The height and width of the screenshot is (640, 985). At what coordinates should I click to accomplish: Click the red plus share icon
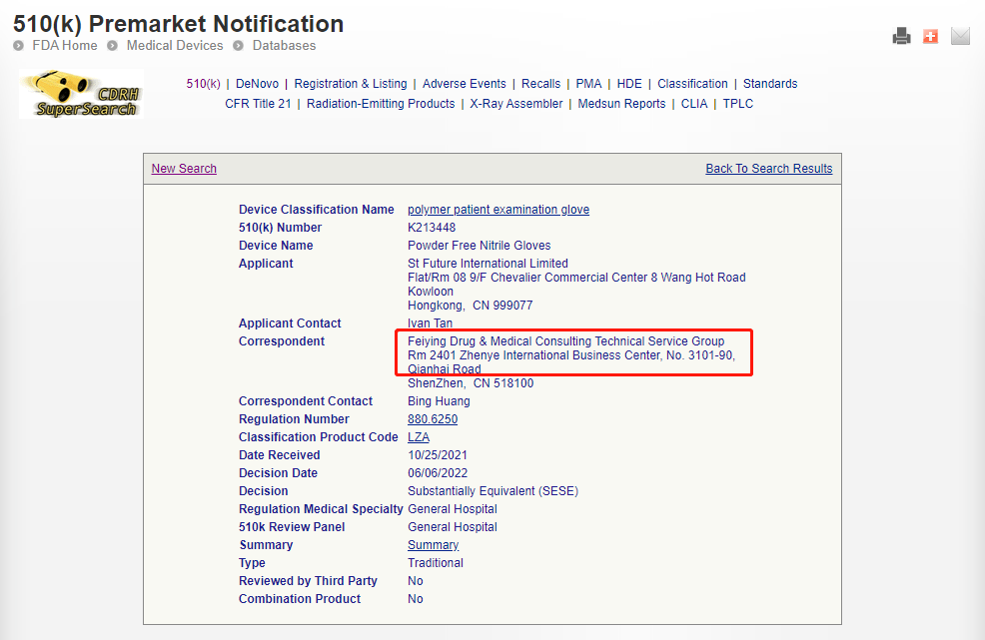click(930, 37)
